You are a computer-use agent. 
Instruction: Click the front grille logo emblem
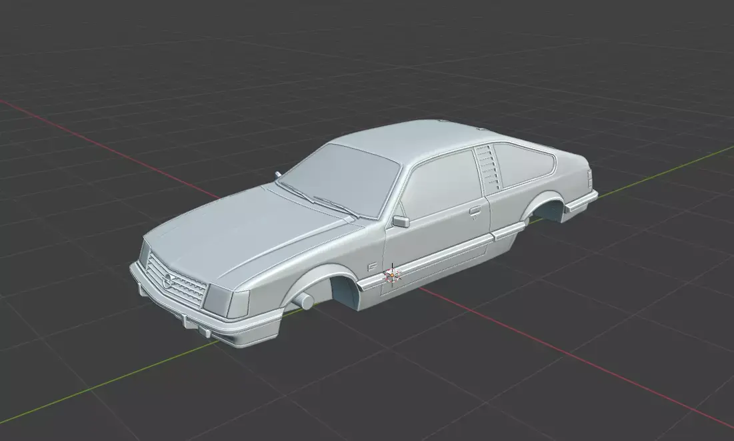(167, 280)
